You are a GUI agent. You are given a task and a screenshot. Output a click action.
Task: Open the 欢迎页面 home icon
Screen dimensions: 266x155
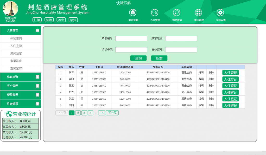click(x=133, y=12)
